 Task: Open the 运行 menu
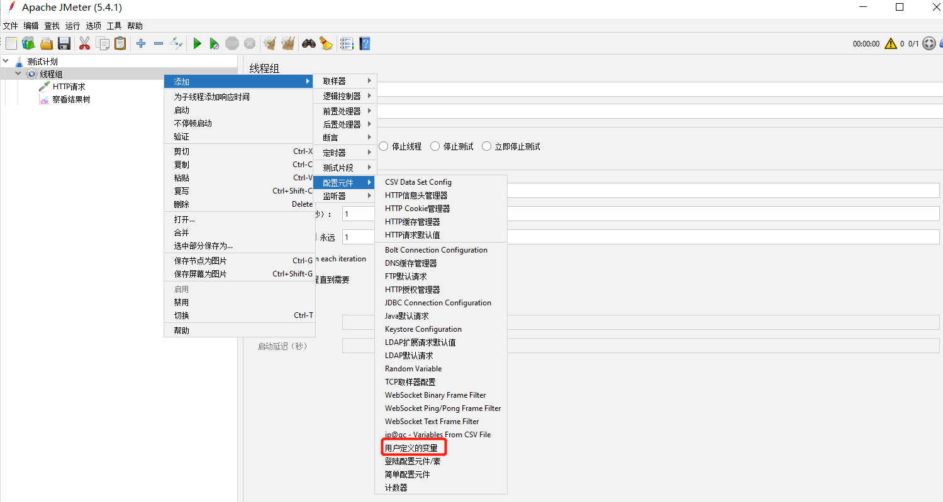coord(72,26)
